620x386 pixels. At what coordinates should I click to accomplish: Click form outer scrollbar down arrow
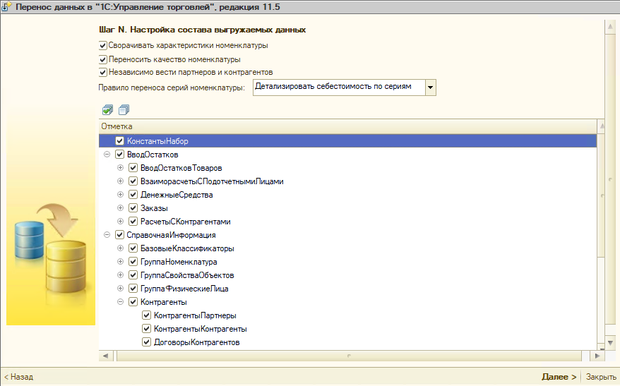coord(610,342)
